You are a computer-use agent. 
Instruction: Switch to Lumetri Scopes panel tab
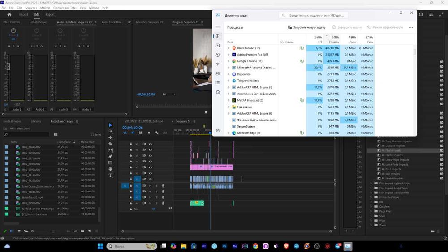[x=38, y=22]
